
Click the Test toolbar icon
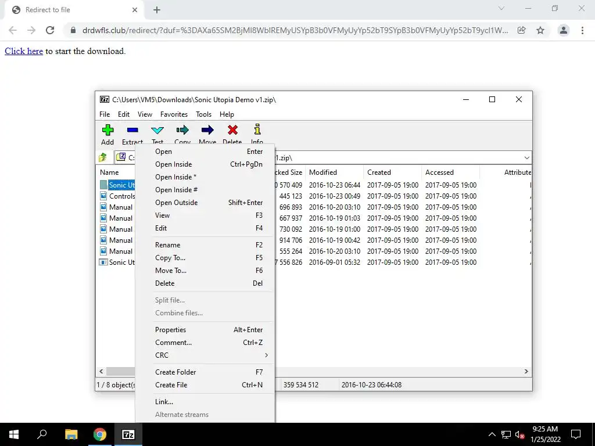click(x=157, y=130)
